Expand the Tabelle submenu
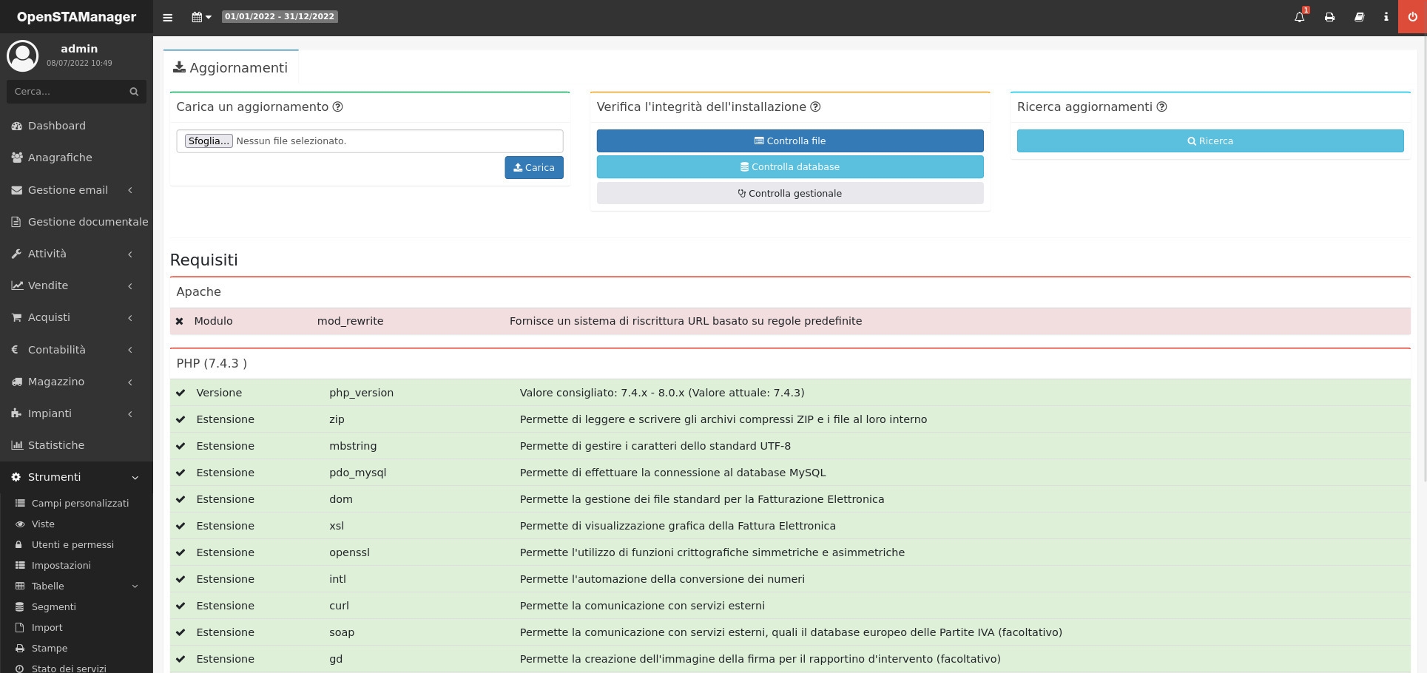This screenshot has width=1427, height=673. click(x=76, y=586)
